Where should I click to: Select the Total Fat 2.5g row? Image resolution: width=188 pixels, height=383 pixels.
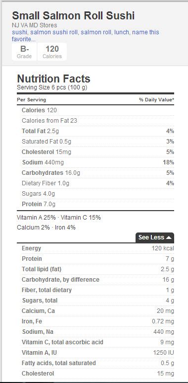95,131
